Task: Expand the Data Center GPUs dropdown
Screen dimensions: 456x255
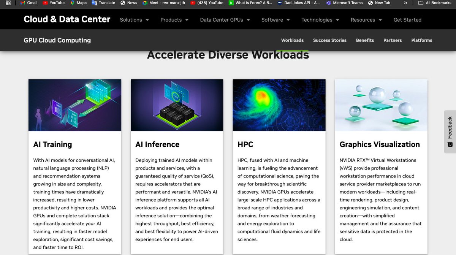Action: click(225, 20)
